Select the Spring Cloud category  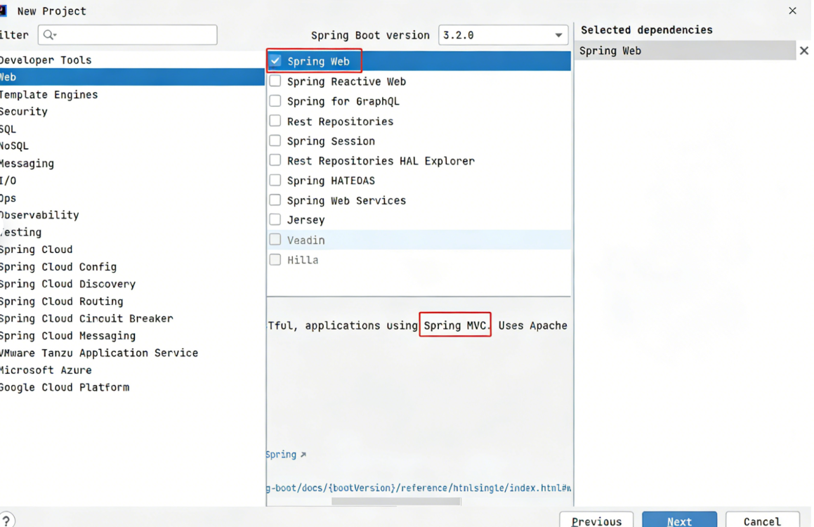click(x=132, y=249)
